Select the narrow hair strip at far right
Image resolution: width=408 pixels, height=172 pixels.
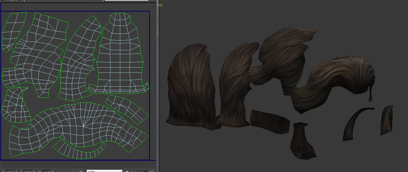[x=387, y=120]
